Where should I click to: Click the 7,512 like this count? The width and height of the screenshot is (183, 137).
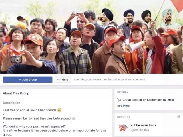tap(140, 130)
